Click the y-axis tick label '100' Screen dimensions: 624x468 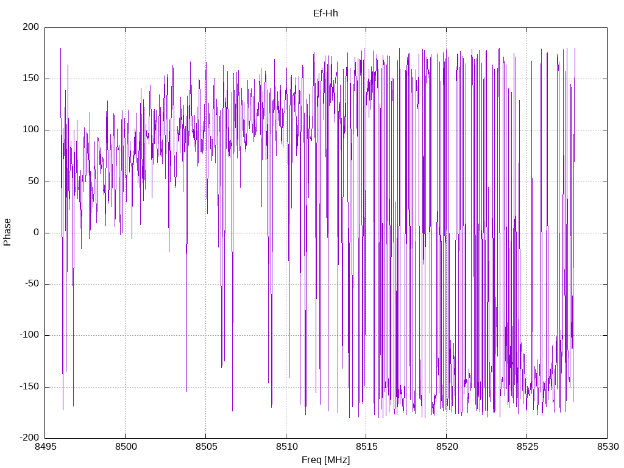(x=31, y=130)
